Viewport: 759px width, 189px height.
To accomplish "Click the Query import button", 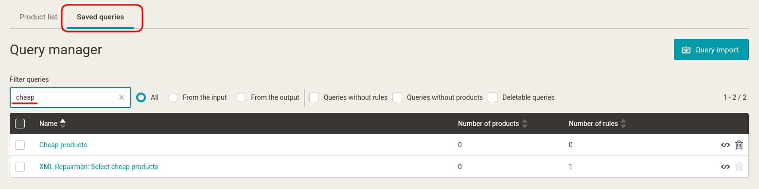I will click(711, 49).
